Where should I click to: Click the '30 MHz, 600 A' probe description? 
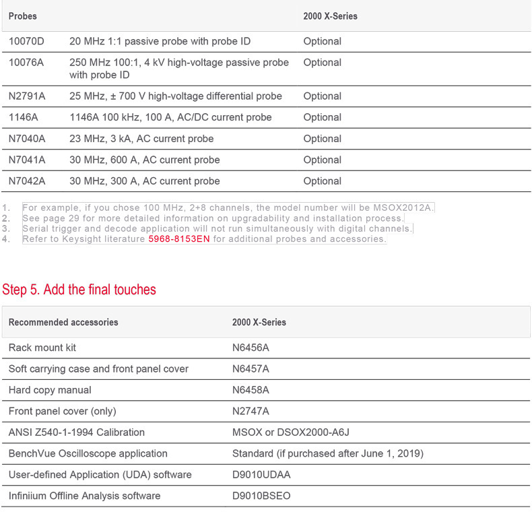(145, 160)
